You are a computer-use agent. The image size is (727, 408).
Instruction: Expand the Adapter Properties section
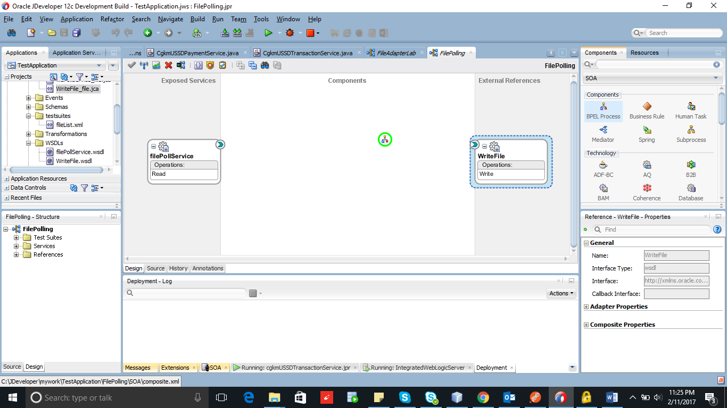coord(586,307)
